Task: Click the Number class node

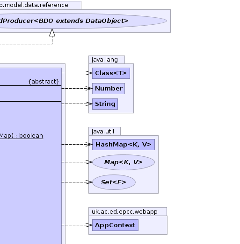Action: coord(109,89)
